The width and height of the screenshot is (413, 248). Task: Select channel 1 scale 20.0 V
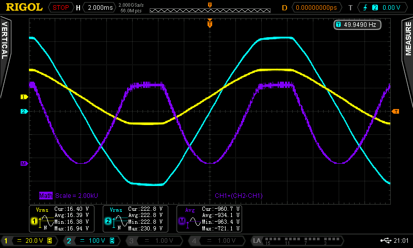coord(34,241)
